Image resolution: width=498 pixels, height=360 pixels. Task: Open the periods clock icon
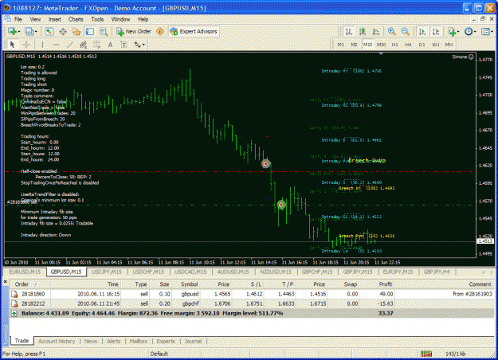[x=469, y=31]
